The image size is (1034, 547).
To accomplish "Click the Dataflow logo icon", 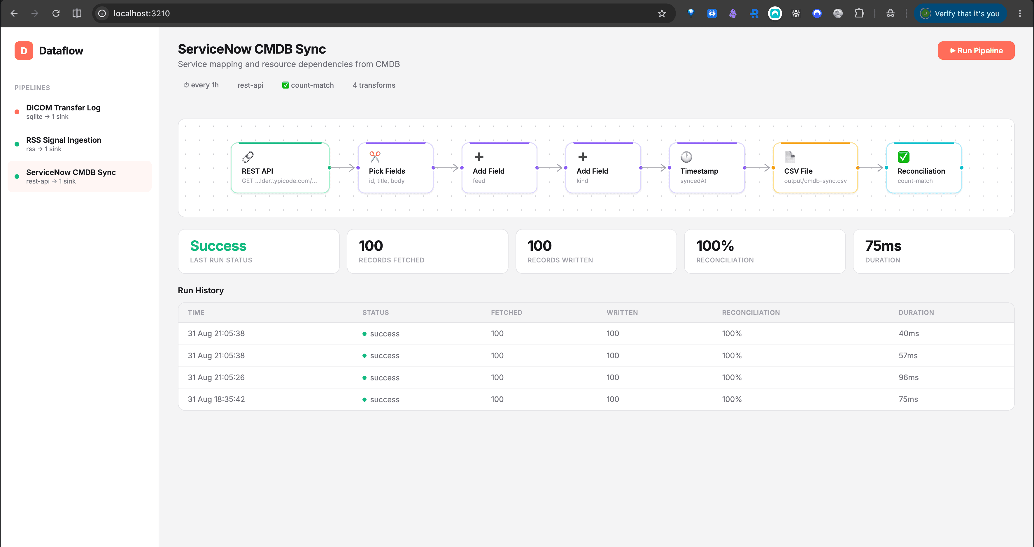I will click(x=24, y=50).
